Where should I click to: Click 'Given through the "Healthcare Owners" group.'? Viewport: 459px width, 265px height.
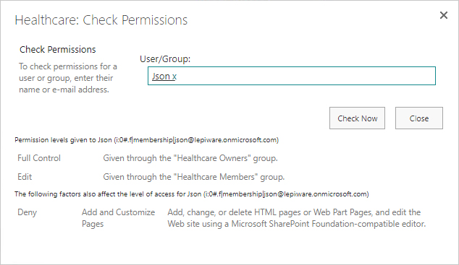click(x=190, y=158)
